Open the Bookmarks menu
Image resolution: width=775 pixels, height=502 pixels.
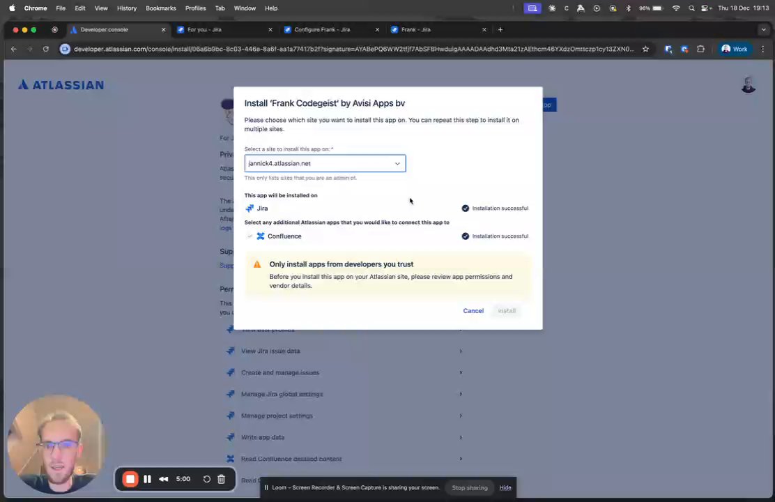click(x=160, y=8)
